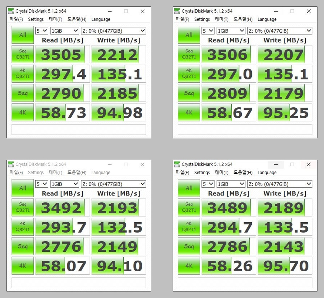Image resolution: width=324 pixels, height=298 pixels.
Task: Select the 2212 write result in top-left window
Action: (119, 54)
